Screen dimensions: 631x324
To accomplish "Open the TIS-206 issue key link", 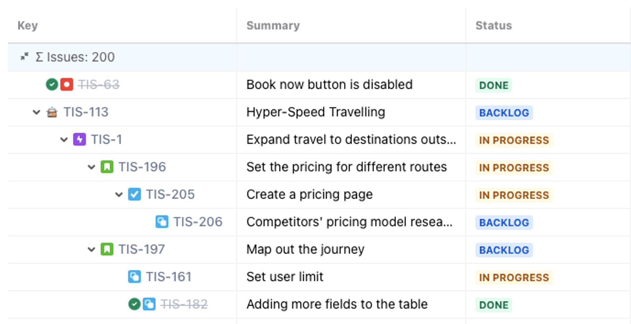I will [x=198, y=222].
